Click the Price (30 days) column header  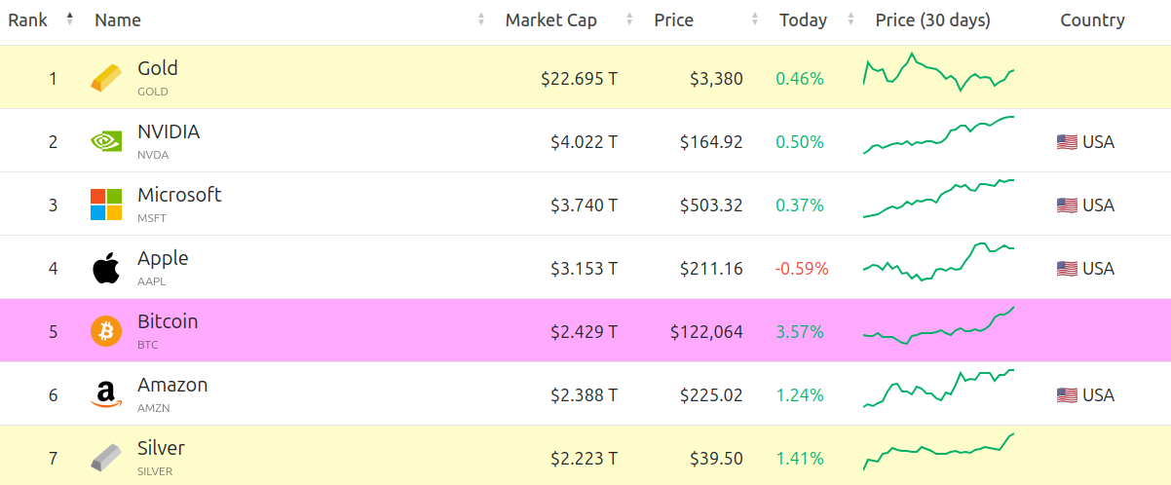tap(932, 20)
